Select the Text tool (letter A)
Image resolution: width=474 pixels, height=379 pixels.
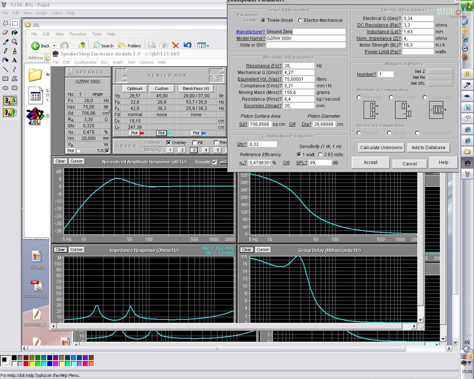(15, 60)
